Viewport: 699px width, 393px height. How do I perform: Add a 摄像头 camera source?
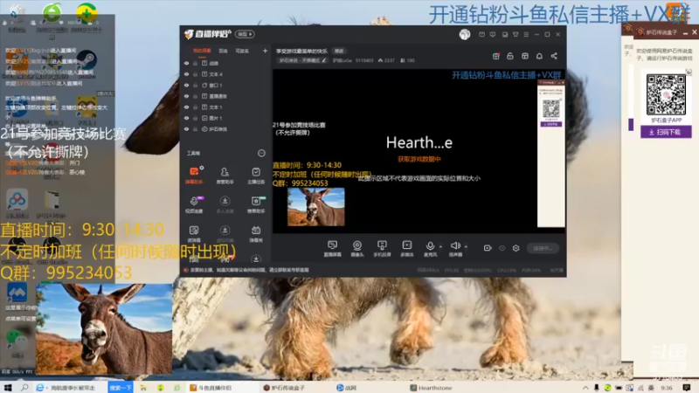click(x=357, y=248)
